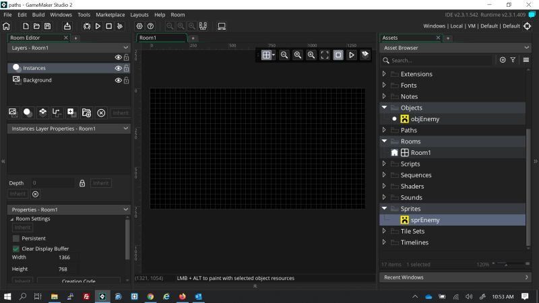Create executable with the export icon
539x303 pixels.
[67, 26]
